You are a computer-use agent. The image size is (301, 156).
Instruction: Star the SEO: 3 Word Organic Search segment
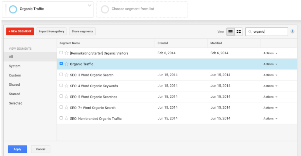pyautogui.click(x=66, y=75)
